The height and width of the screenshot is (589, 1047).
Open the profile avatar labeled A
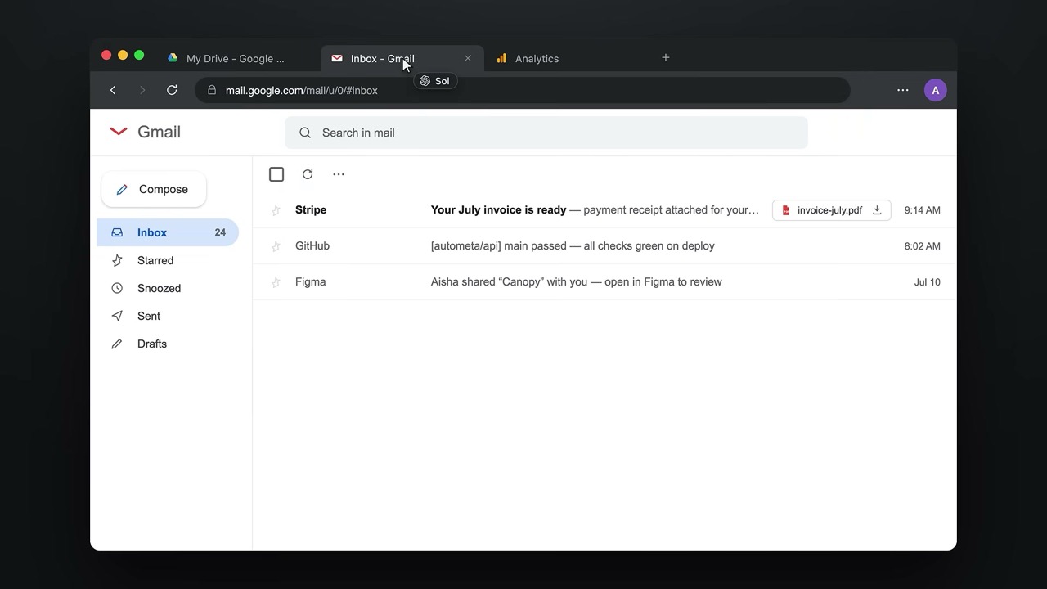click(x=936, y=90)
